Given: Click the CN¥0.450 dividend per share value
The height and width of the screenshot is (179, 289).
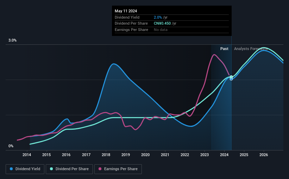Looking at the screenshot, I should tap(162, 24).
